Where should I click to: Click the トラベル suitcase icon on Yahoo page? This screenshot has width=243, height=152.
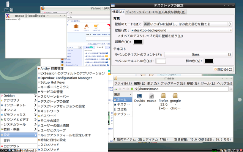pyautogui.click(x=76, y=26)
